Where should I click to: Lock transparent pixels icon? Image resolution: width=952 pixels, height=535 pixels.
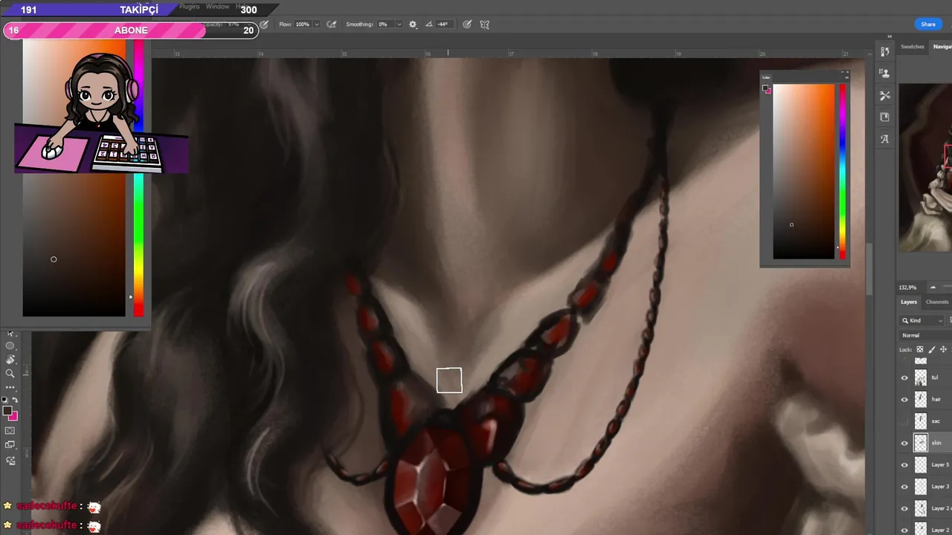tap(920, 349)
